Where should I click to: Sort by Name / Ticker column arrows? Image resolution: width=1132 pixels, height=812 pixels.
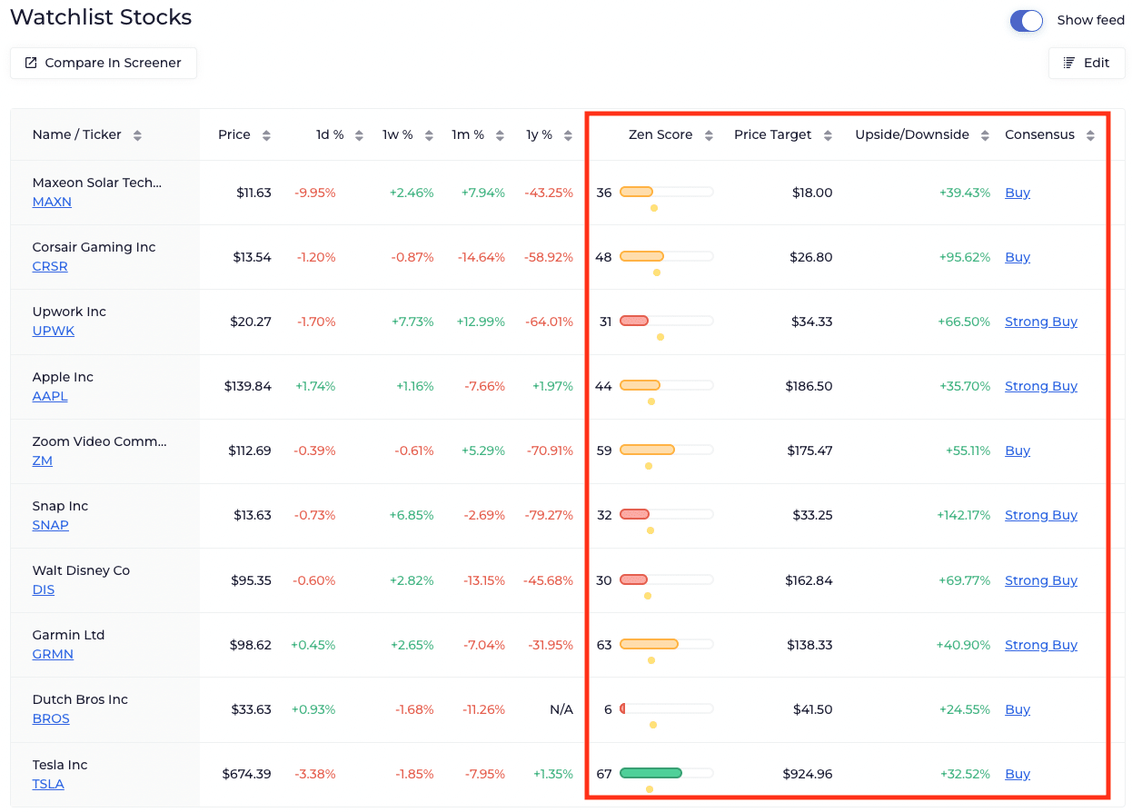click(137, 135)
